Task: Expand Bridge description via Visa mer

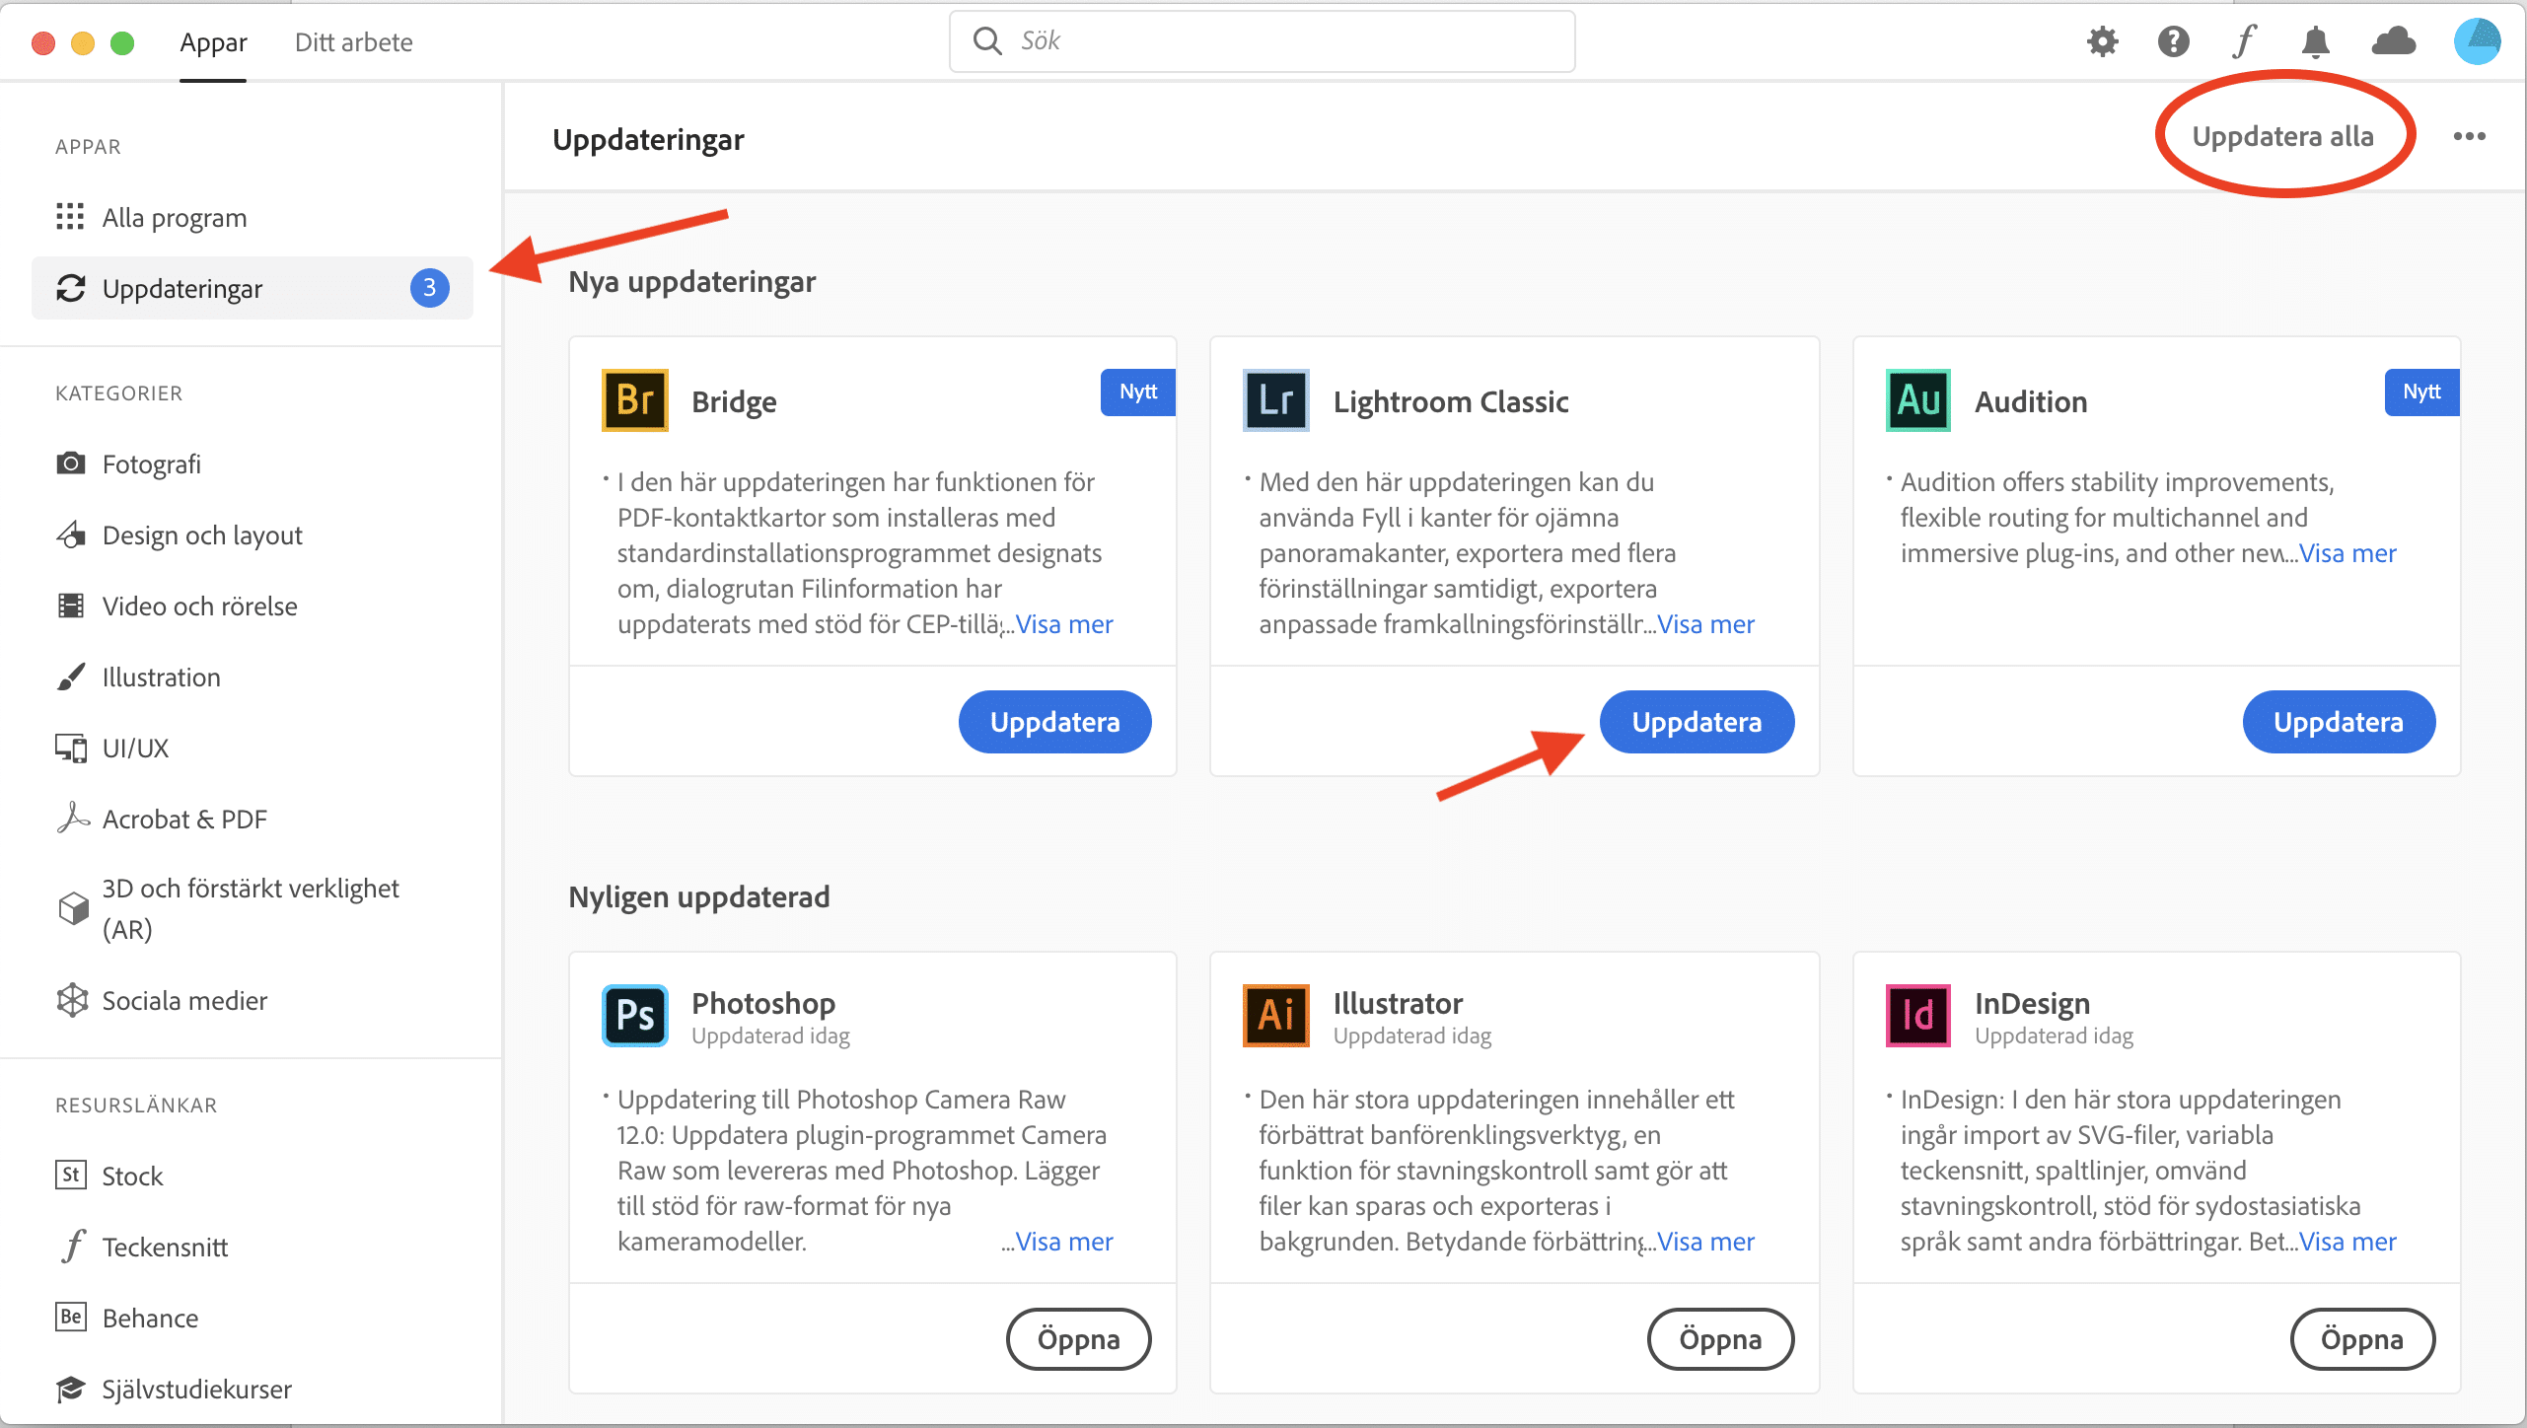Action: (1064, 624)
